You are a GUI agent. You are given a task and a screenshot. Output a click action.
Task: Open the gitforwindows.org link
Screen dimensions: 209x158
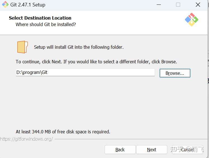pyautogui.click(x=27, y=139)
